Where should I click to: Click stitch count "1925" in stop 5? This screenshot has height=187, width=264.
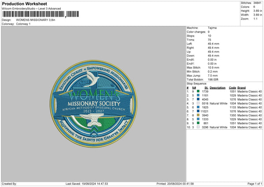[205, 107]
